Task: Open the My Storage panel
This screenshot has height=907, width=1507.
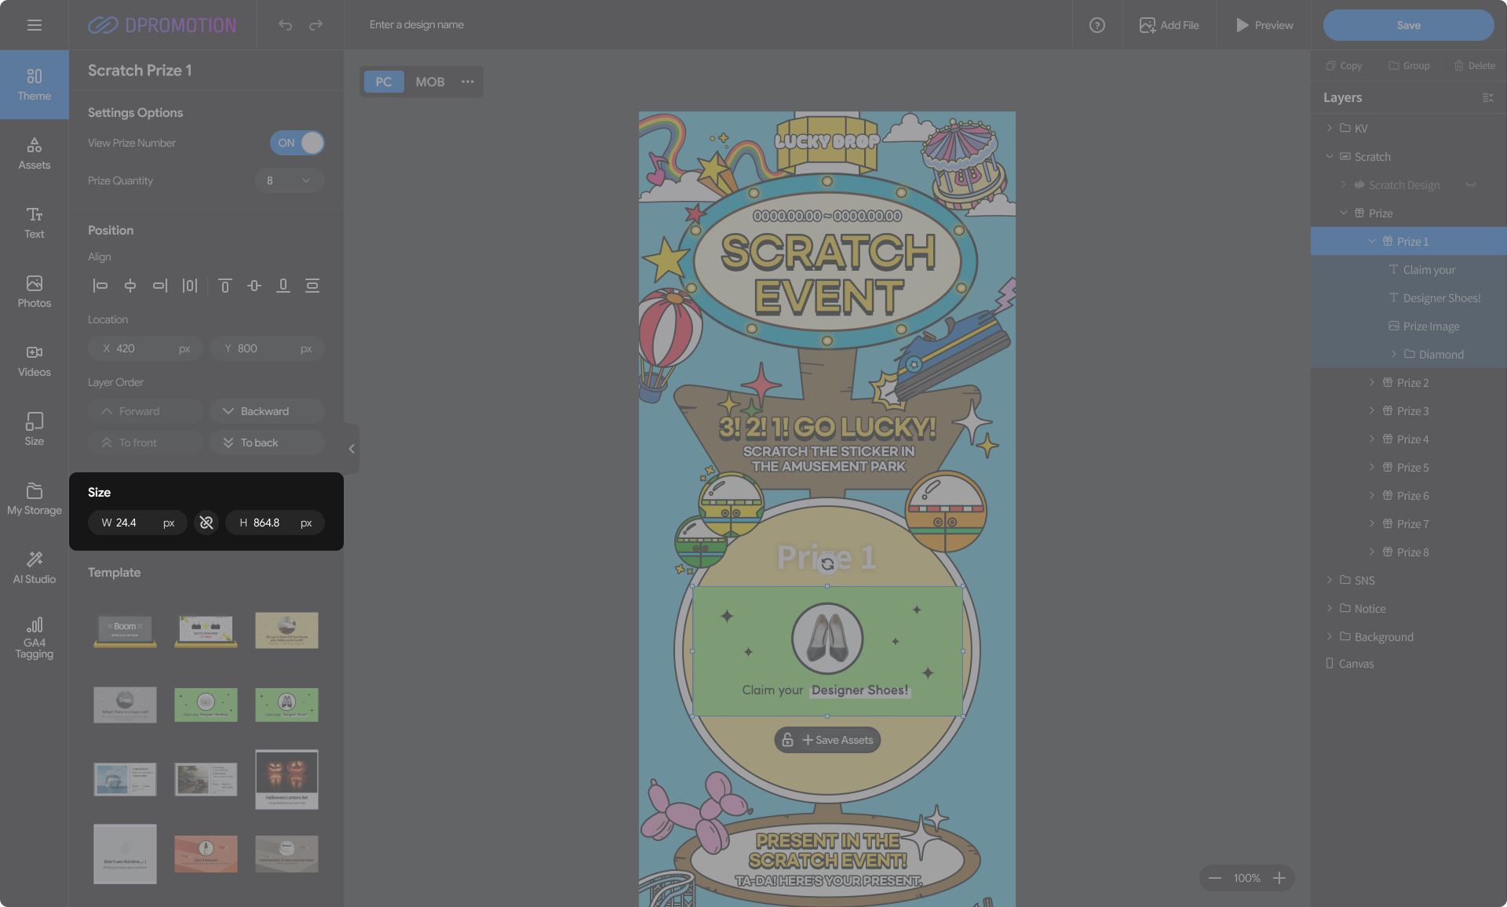Action: point(34,499)
